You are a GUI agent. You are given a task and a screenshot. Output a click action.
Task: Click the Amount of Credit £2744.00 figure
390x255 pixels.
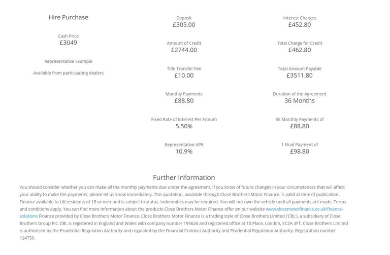(x=184, y=50)
